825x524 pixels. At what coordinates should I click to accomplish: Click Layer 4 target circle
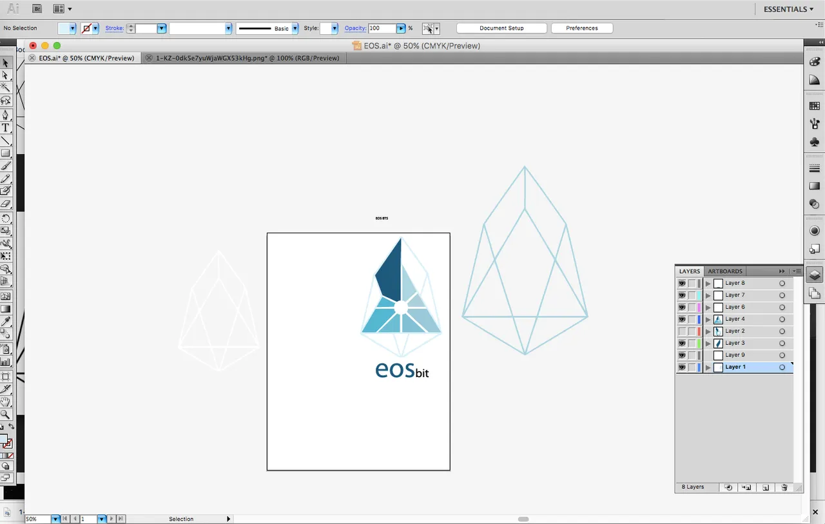[x=782, y=320]
